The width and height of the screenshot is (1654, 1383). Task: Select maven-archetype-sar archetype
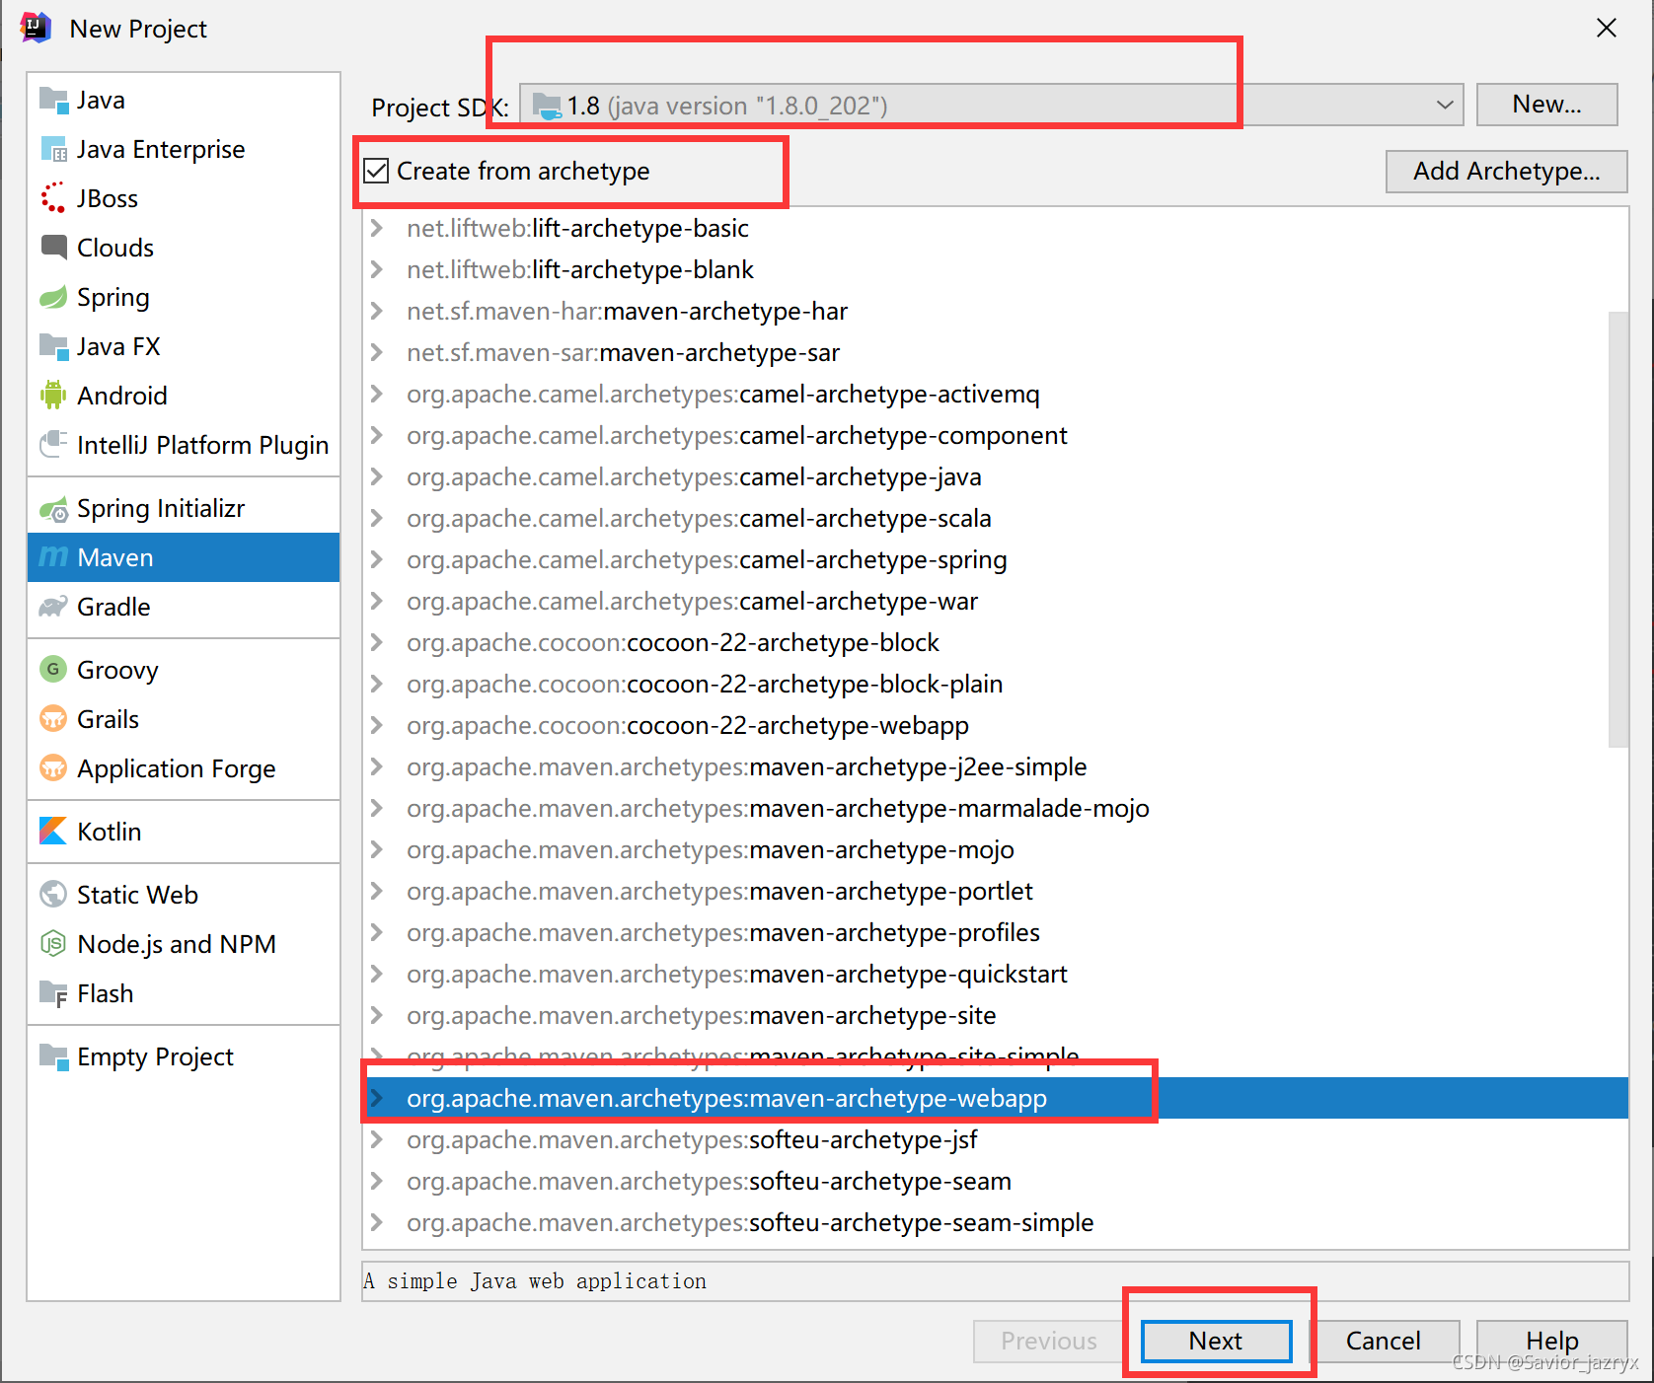995,352
